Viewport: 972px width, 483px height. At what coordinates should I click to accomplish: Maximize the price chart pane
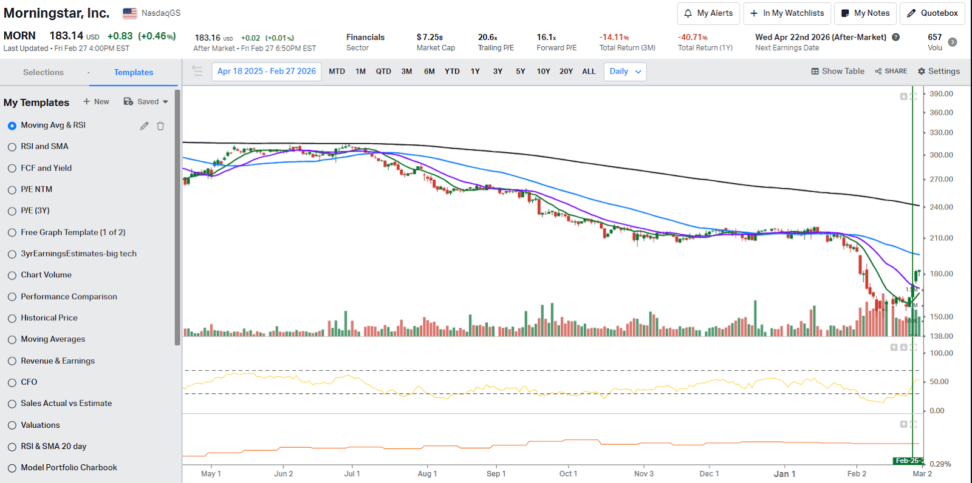pos(913,96)
